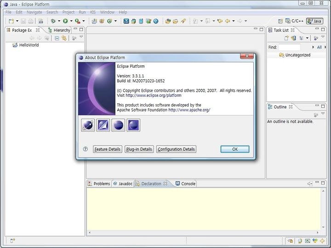Select the Uncategorized task category
This screenshot has height=248, width=331.
295,55
